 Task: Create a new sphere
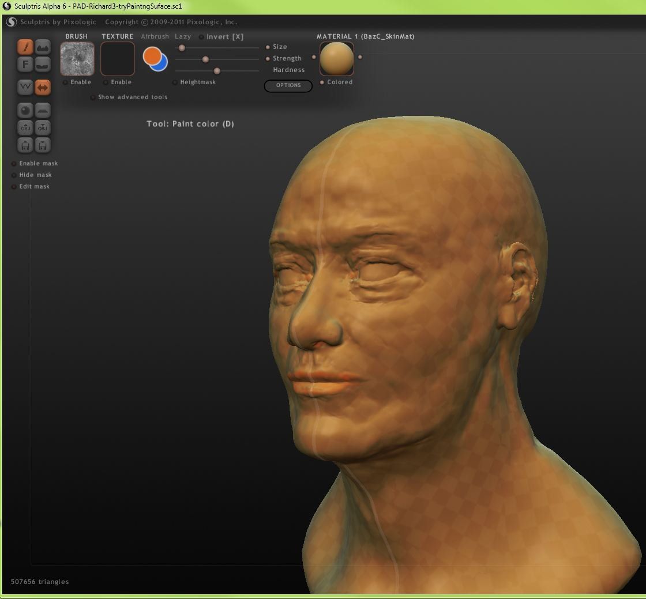[25, 110]
